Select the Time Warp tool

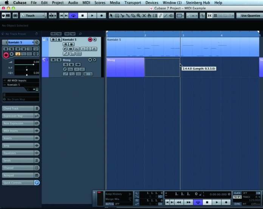click(155, 16)
